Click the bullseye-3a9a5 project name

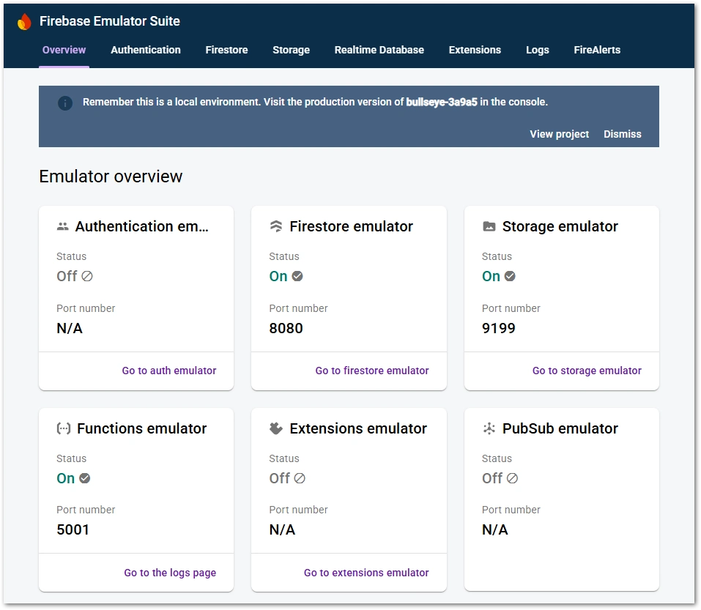click(441, 103)
